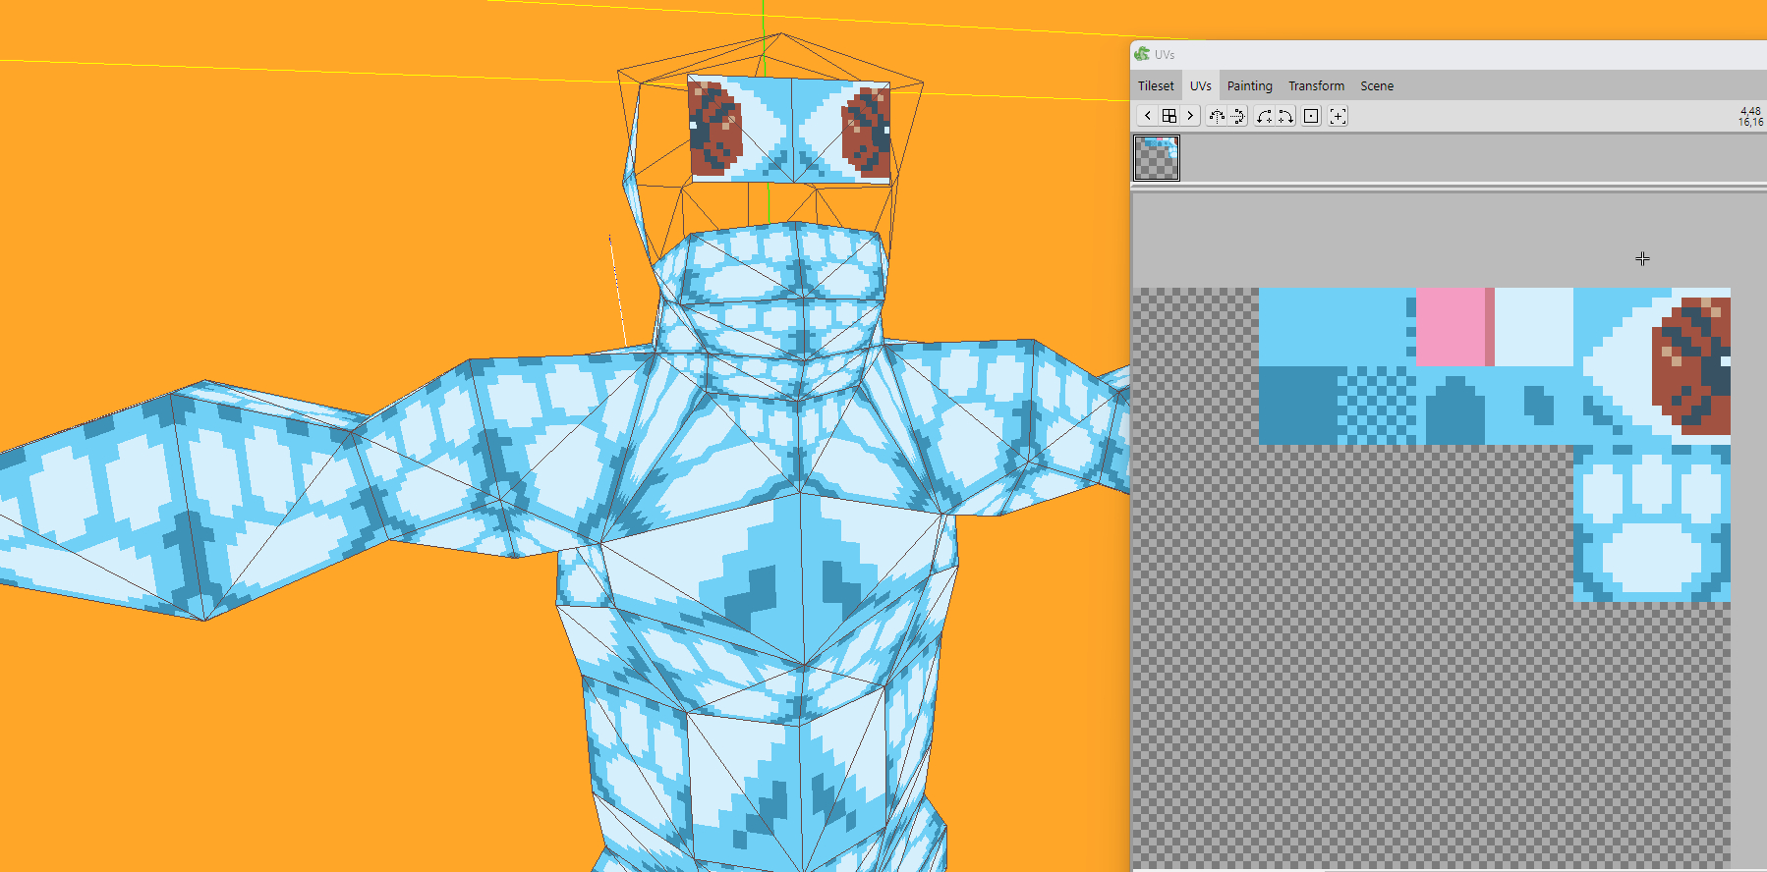Select the UVs tab
Screen dimensions: 1767x872
tap(1200, 86)
